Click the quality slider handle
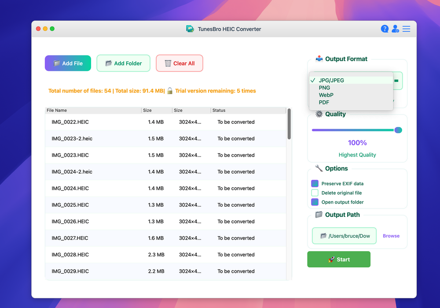 (398, 130)
